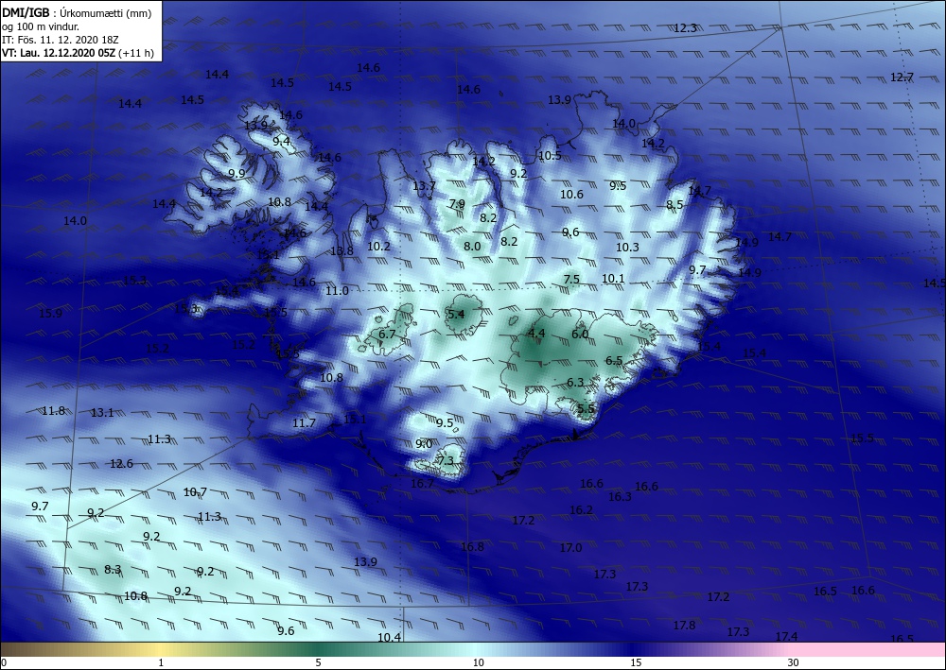Click the legend tick label '10'
This screenshot has height=670, width=946.
point(478,662)
